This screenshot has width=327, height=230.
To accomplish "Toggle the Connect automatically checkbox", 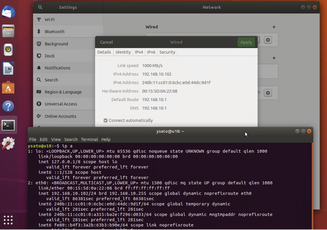I will point(106,121).
